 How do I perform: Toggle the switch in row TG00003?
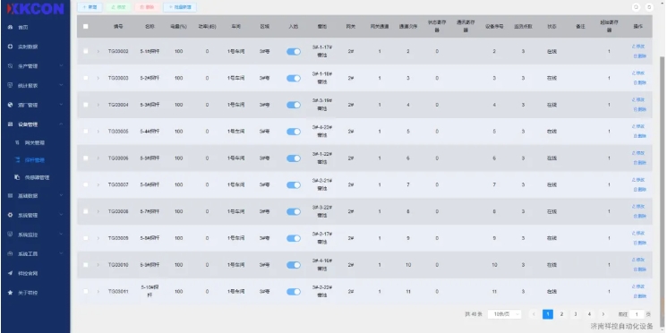[294, 78]
